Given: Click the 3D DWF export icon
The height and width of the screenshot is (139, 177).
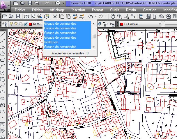Looking at the screenshot, I should (x=47, y=16).
